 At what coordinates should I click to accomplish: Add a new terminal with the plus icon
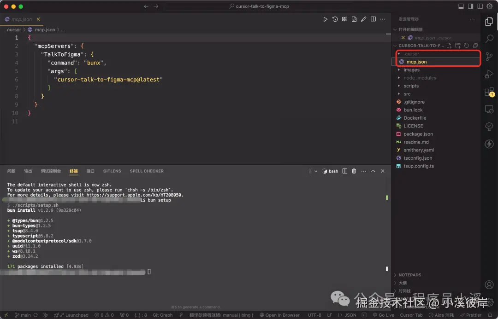point(310,171)
